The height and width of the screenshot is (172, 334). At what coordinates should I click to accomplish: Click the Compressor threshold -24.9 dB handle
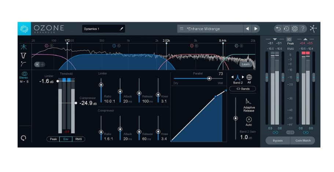pyautogui.click(x=76, y=103)
